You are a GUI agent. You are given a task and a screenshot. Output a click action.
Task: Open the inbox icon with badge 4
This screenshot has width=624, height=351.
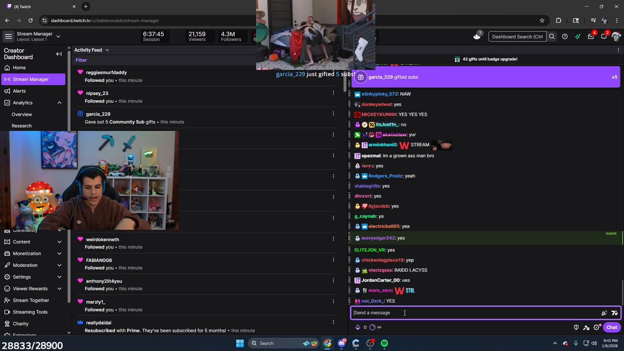[x=591, y=36]
